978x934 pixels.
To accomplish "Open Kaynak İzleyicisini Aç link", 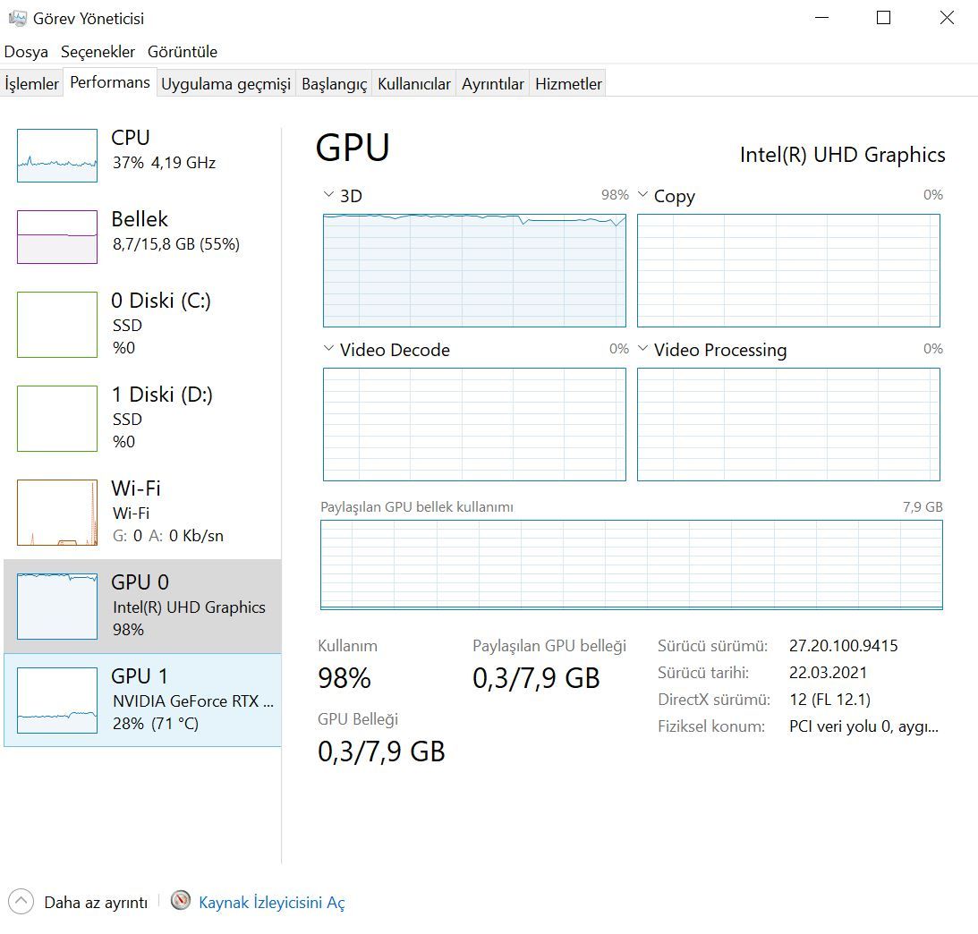I will point(271,902).
